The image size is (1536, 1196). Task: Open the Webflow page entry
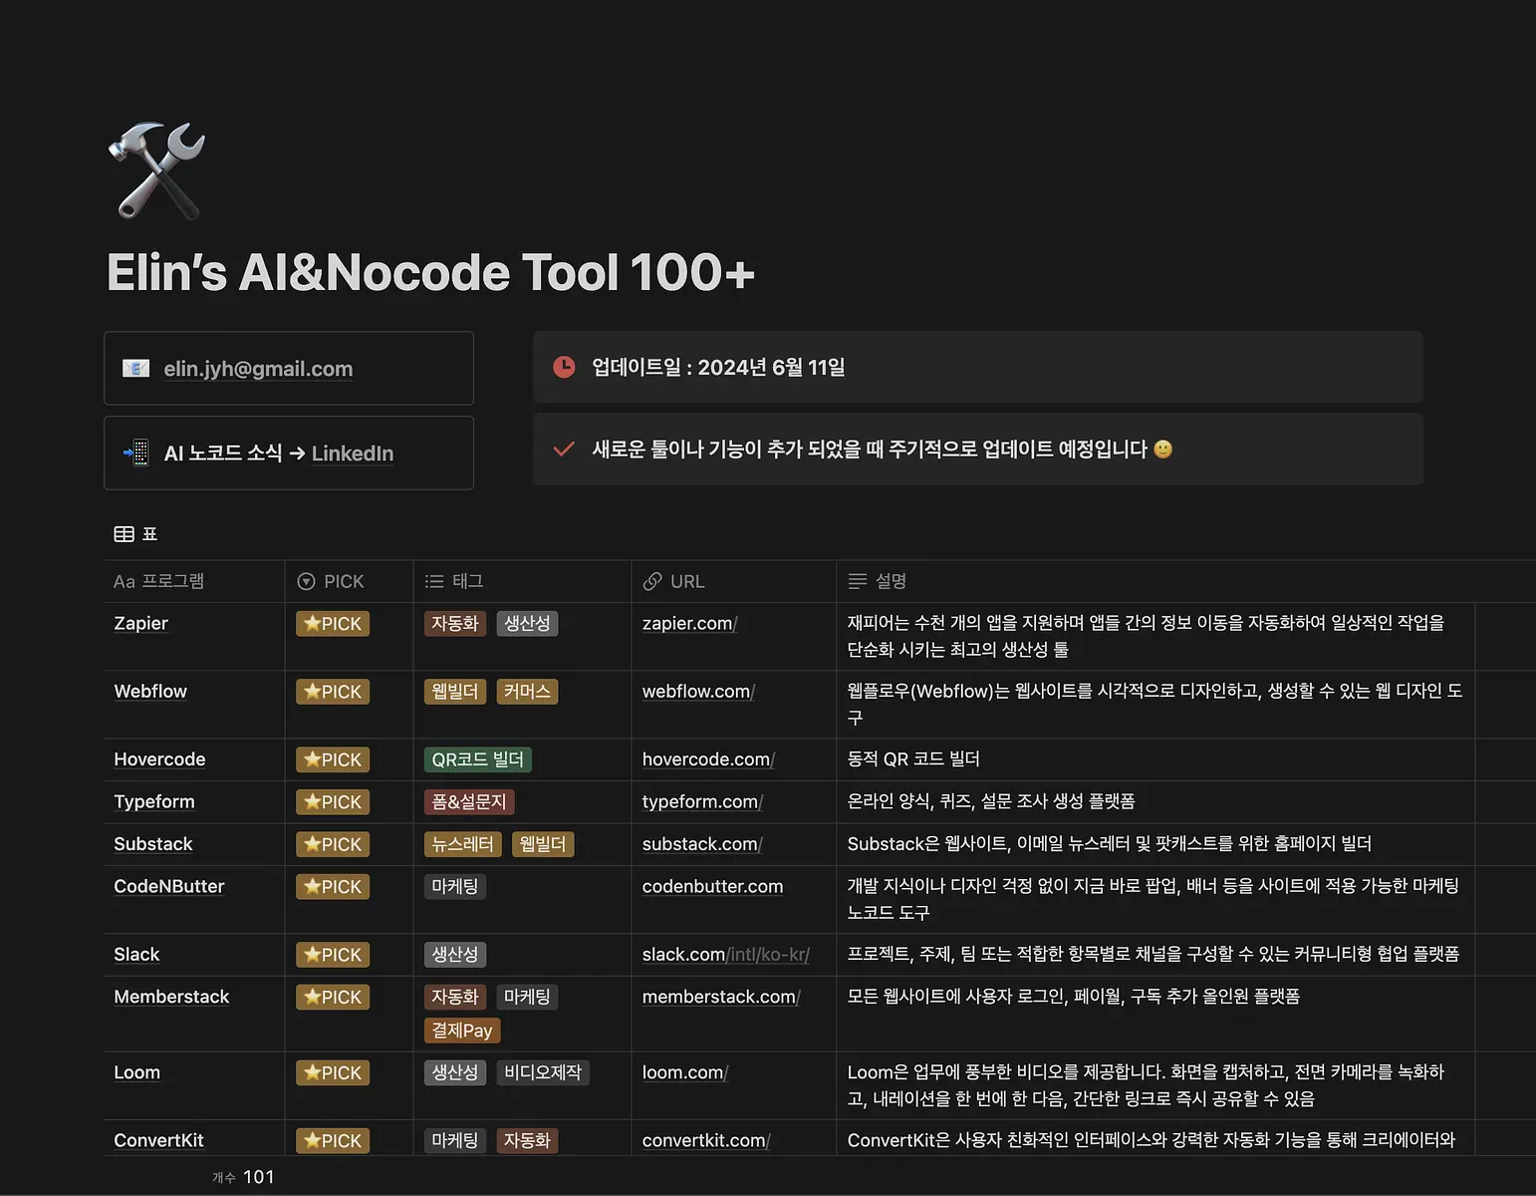coord(150,691)
